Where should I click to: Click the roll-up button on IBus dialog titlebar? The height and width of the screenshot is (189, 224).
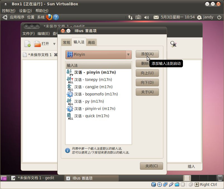tap(68, 31)
